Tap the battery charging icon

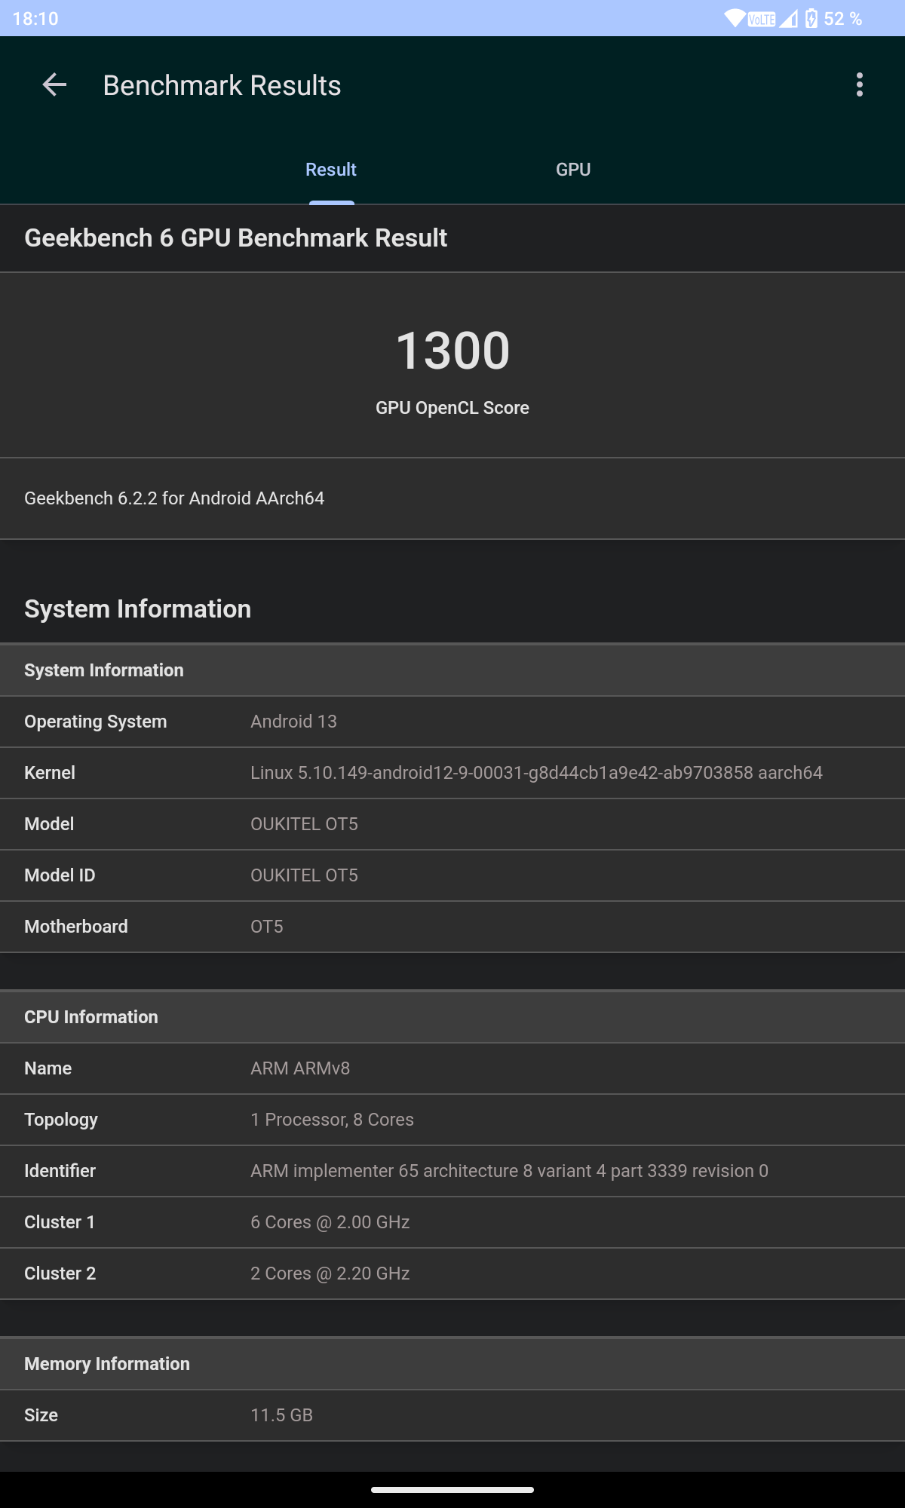click(x=811, y=18)
